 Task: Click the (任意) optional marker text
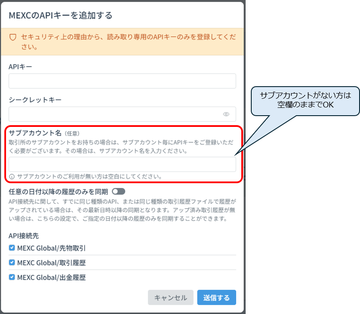click(72, 133)
